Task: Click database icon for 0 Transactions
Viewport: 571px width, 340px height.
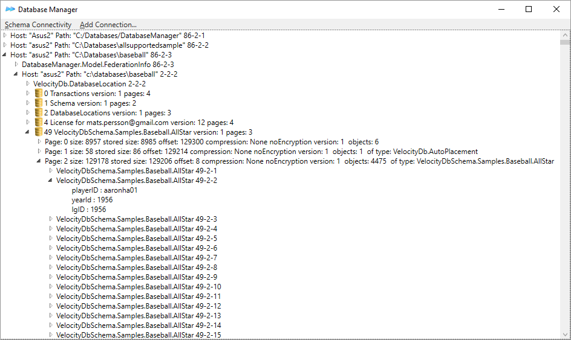Action: pyautogui.click(x=39, y=94)
